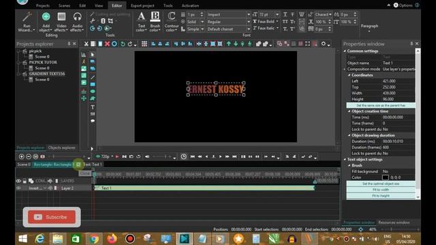The image size is (436, 245).
Task: Open the Scenes menu
Action: pyautogui.click(x=64, y=5)
